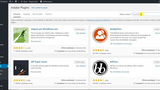Switch to the Destaques tab
Viewport: 160px width, 90px height.
(17, 14)
